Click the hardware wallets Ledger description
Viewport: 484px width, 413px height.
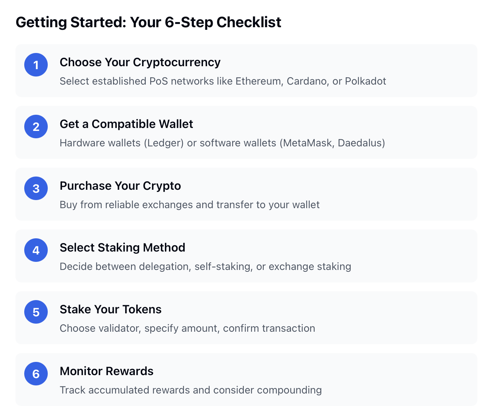(222, 143)
